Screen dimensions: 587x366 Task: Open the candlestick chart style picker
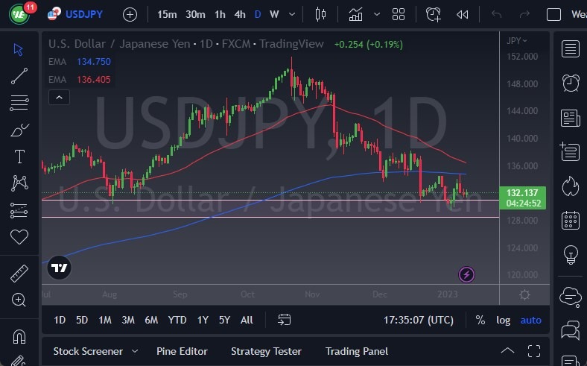[x=321, y=14]
